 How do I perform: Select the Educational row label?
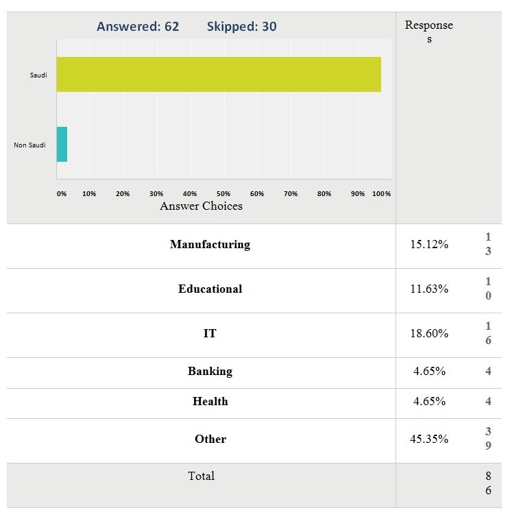[210, 289]
